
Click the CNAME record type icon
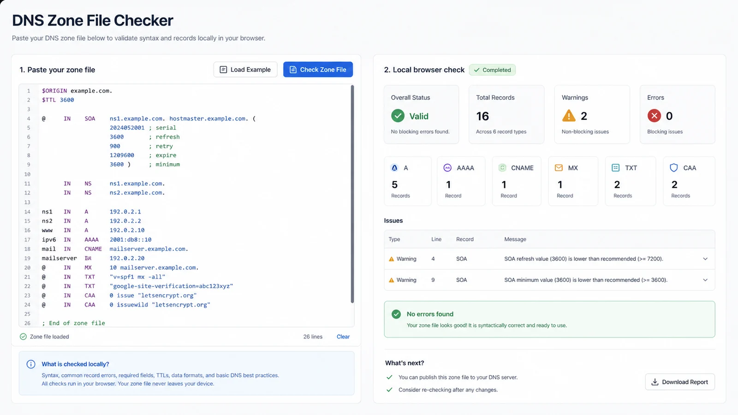coord(502,168)
